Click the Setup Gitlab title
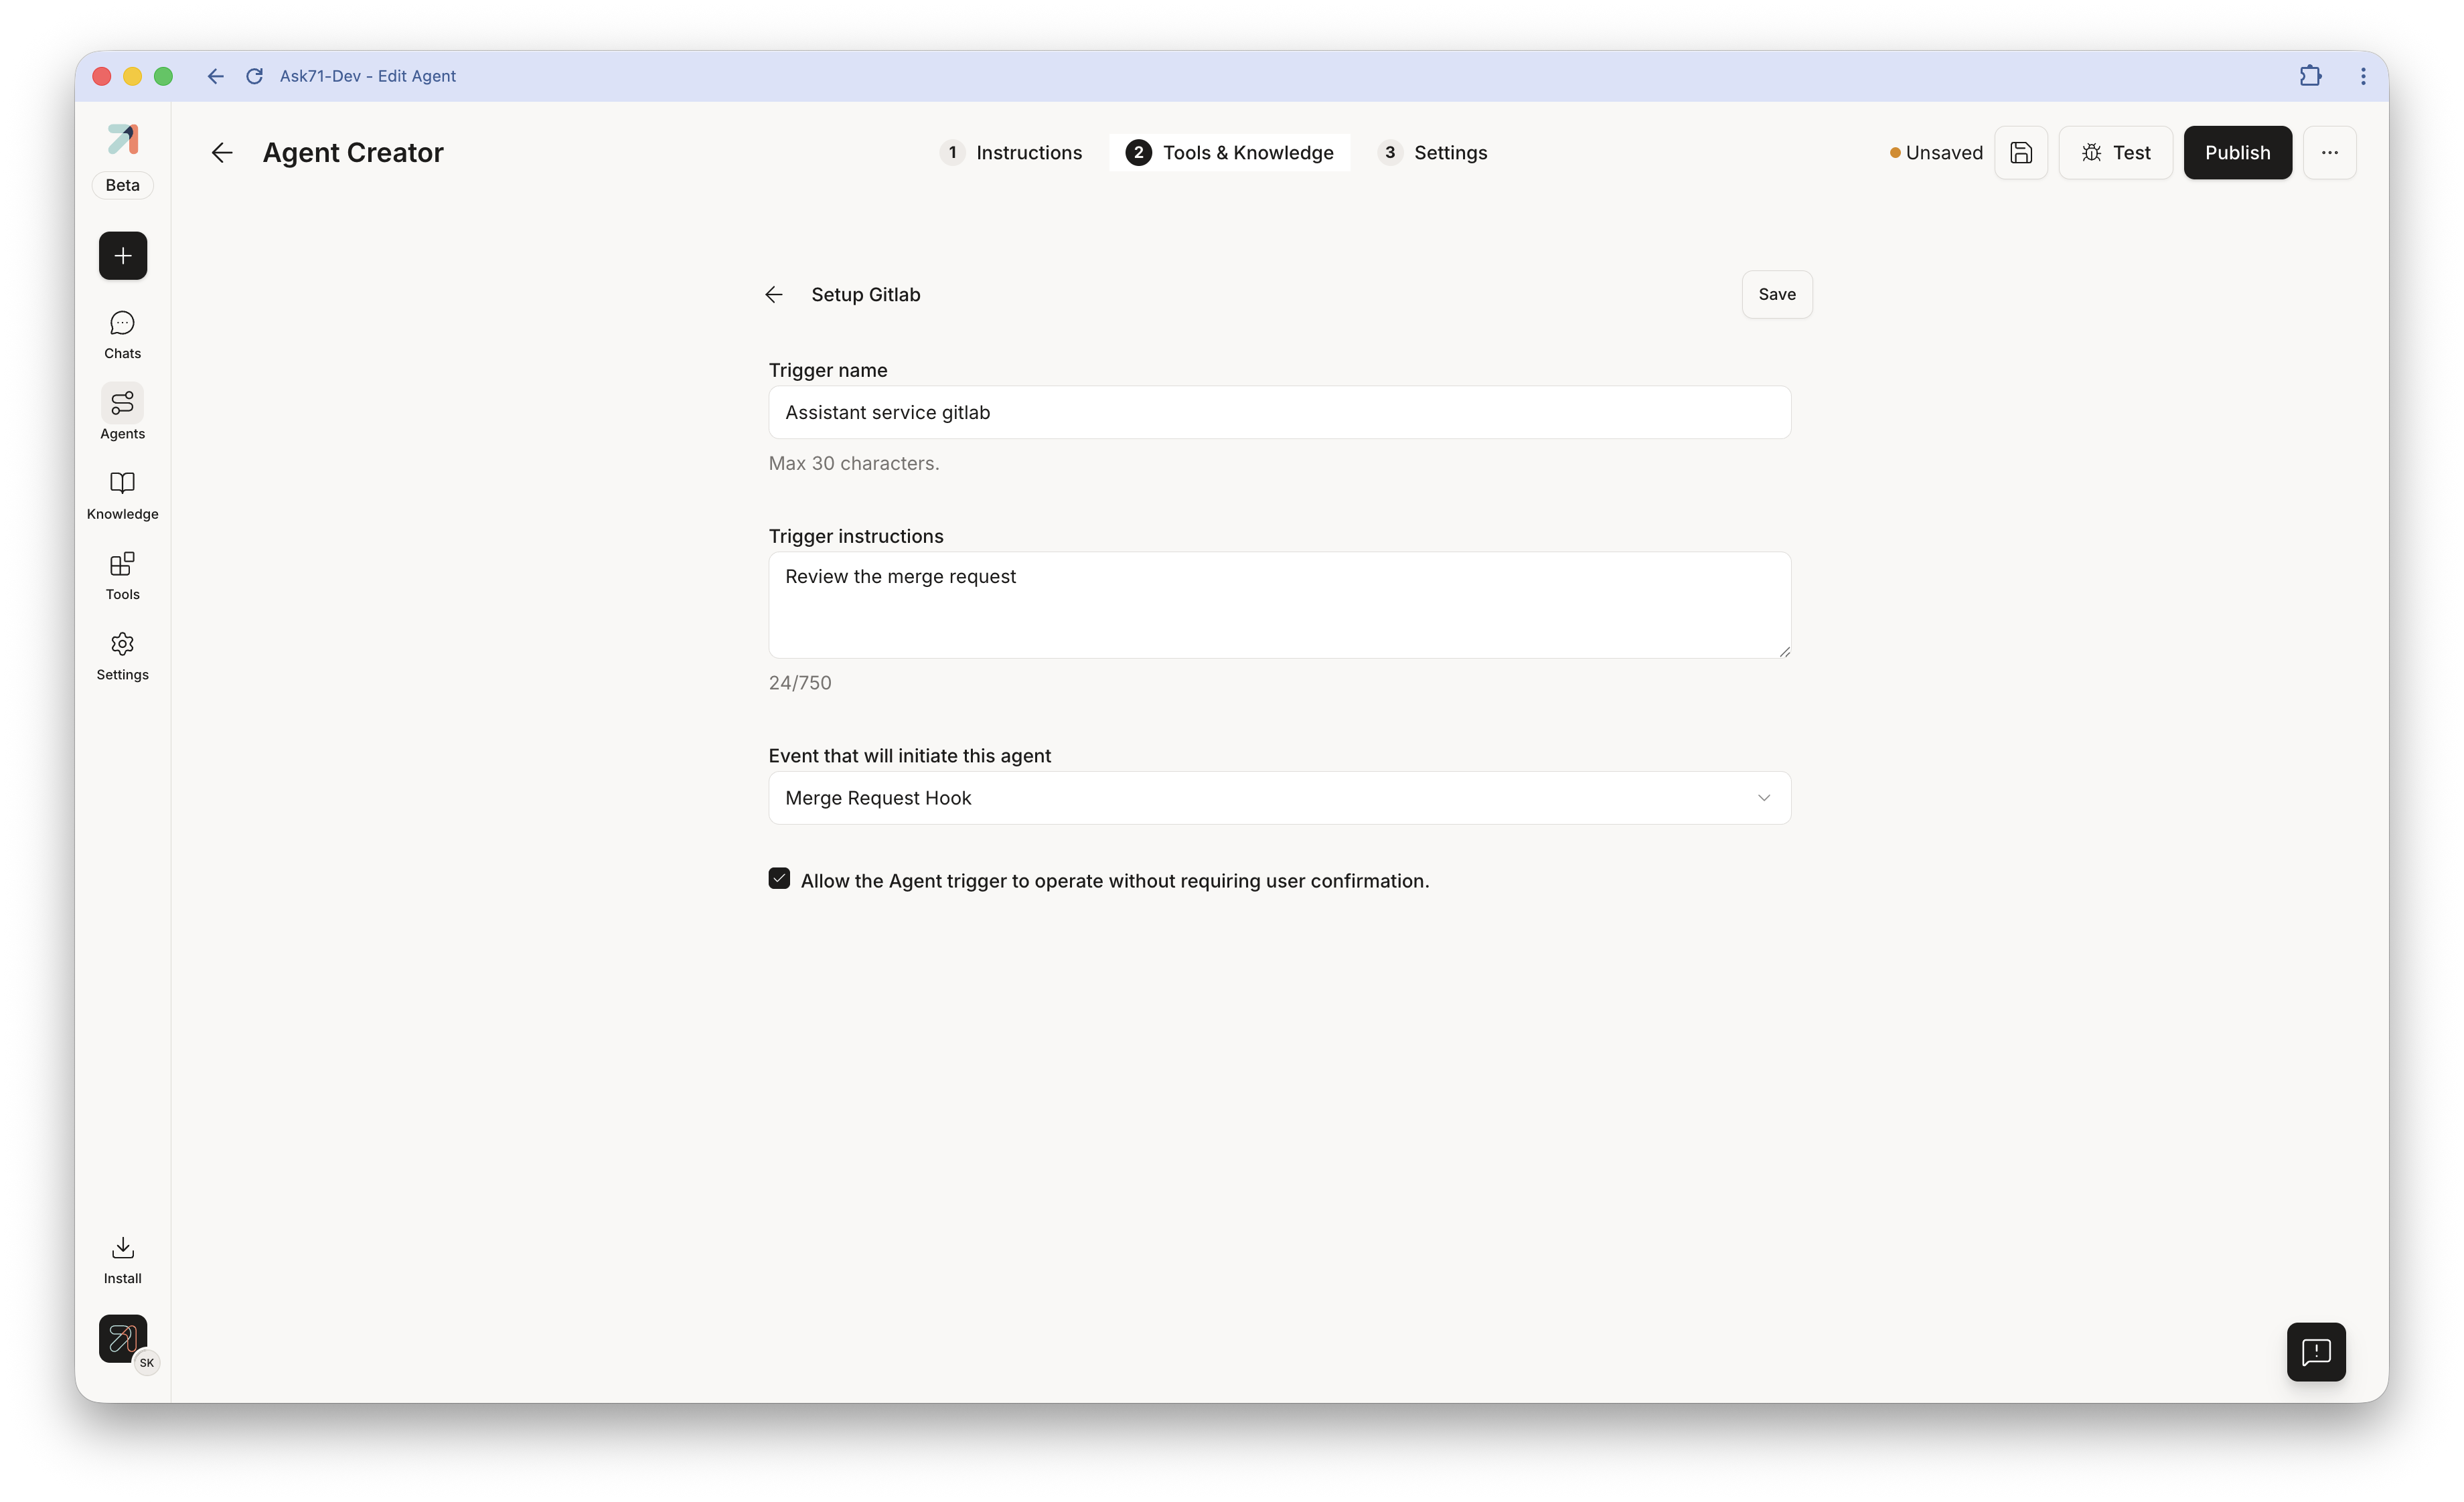 click(x=866, y=295)
